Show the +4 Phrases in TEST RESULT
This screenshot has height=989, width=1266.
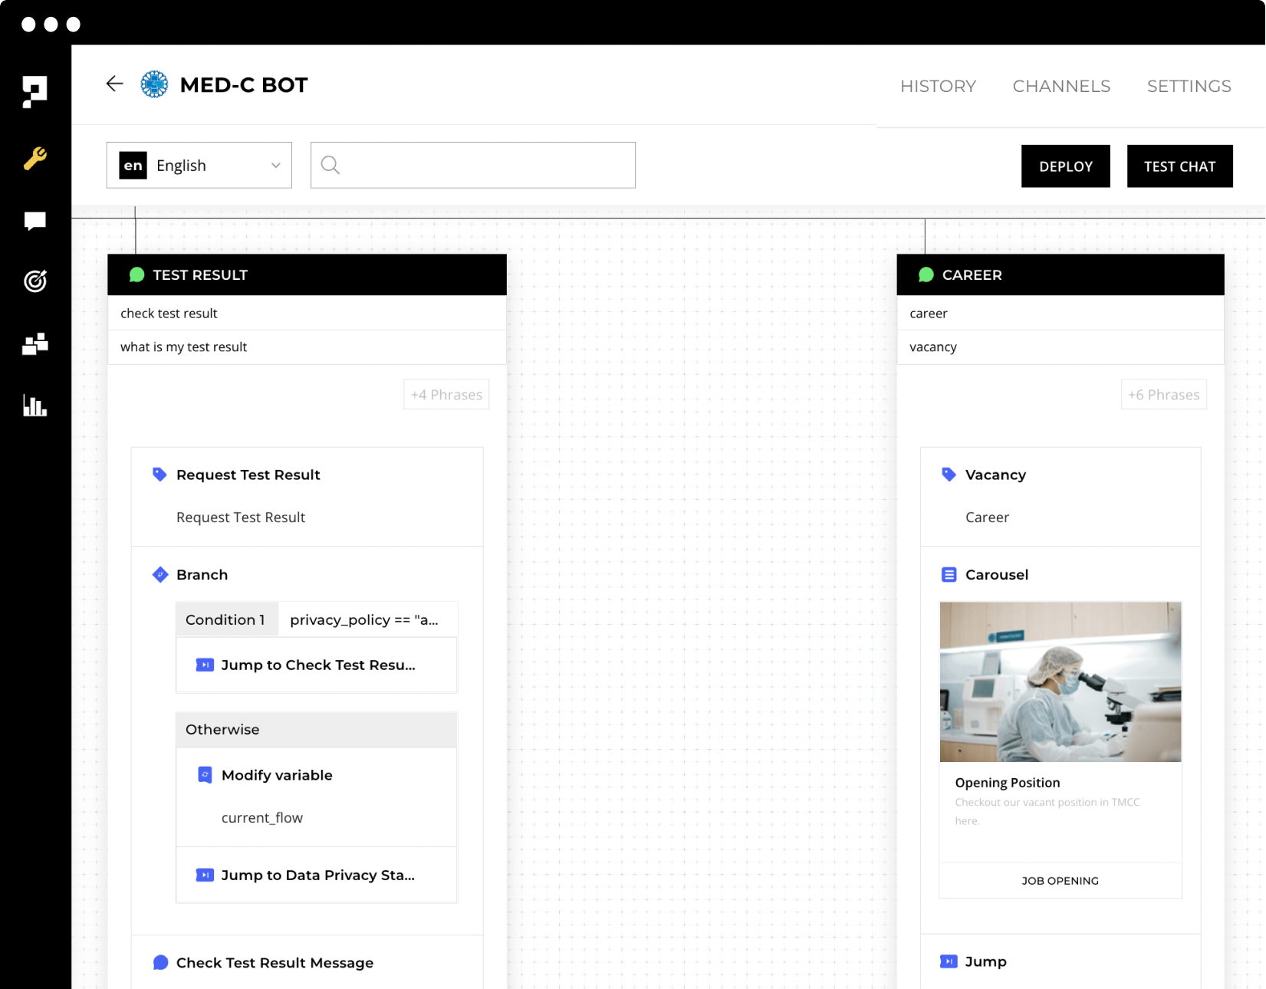[x=446, y=394]
